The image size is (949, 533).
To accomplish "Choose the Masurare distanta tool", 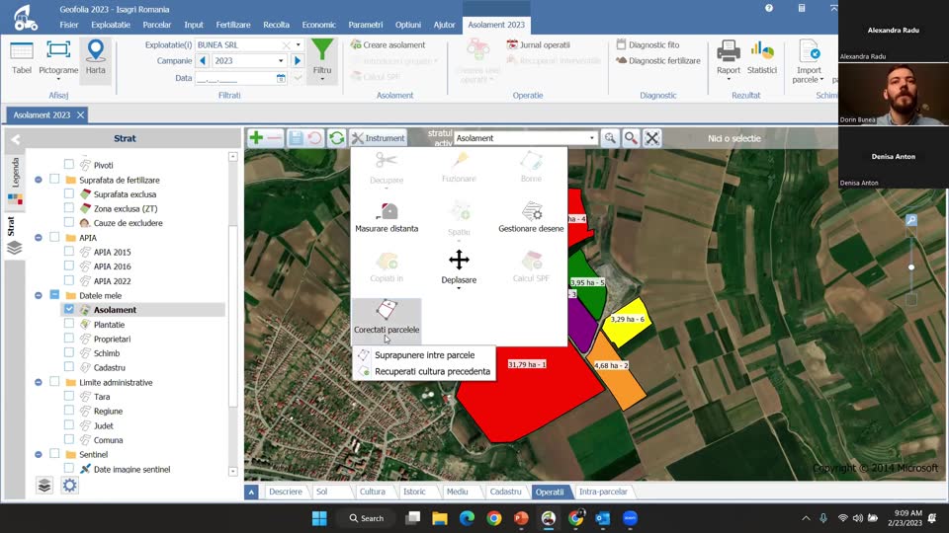I will pos(387,217).
